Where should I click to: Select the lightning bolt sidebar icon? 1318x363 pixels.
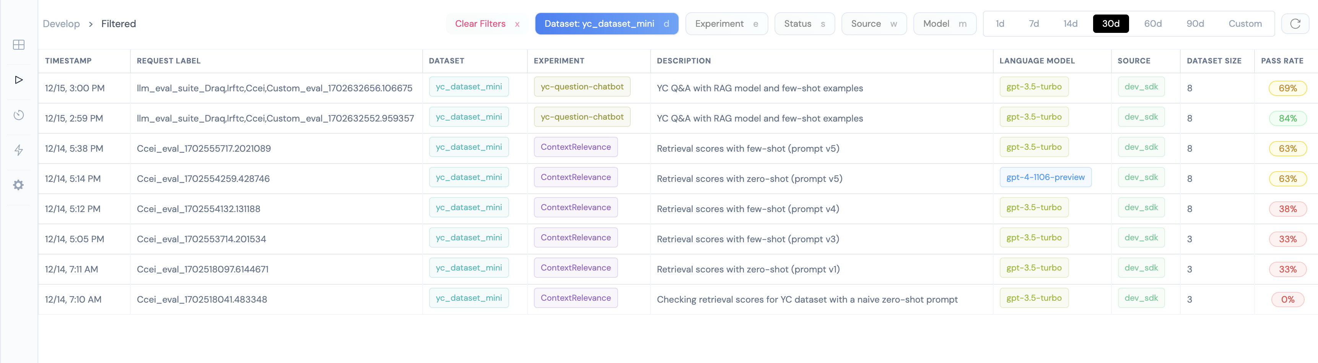coord(19,150)
